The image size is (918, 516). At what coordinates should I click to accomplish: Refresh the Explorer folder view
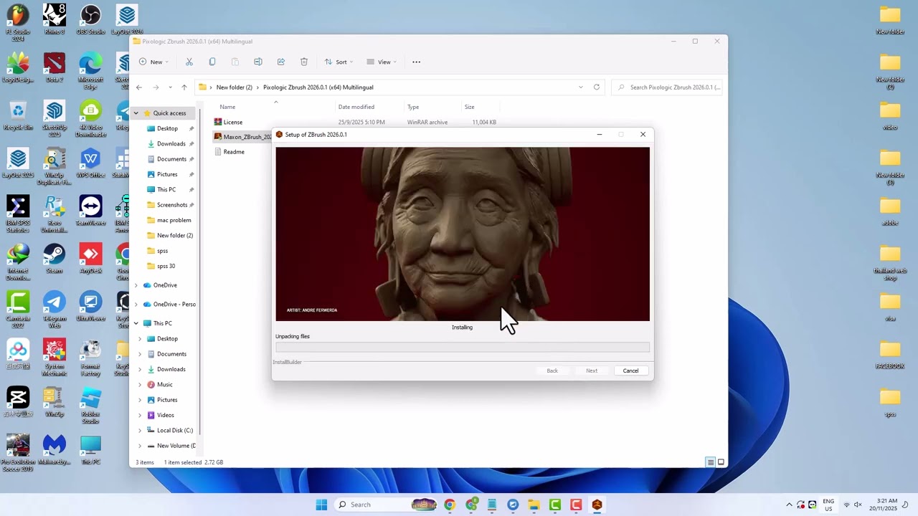point(597,87)
